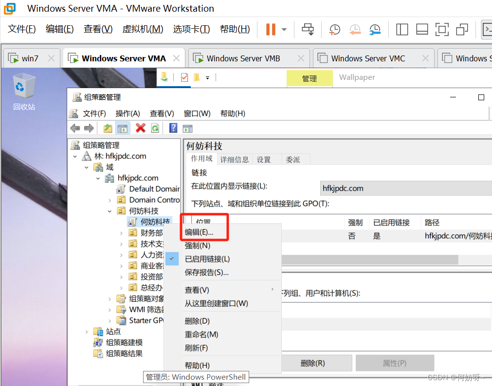Choose 保存报告(S)... in context menu

(206, 273)
